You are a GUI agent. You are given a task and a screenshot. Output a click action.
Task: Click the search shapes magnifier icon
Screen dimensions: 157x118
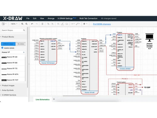[24, 30]
